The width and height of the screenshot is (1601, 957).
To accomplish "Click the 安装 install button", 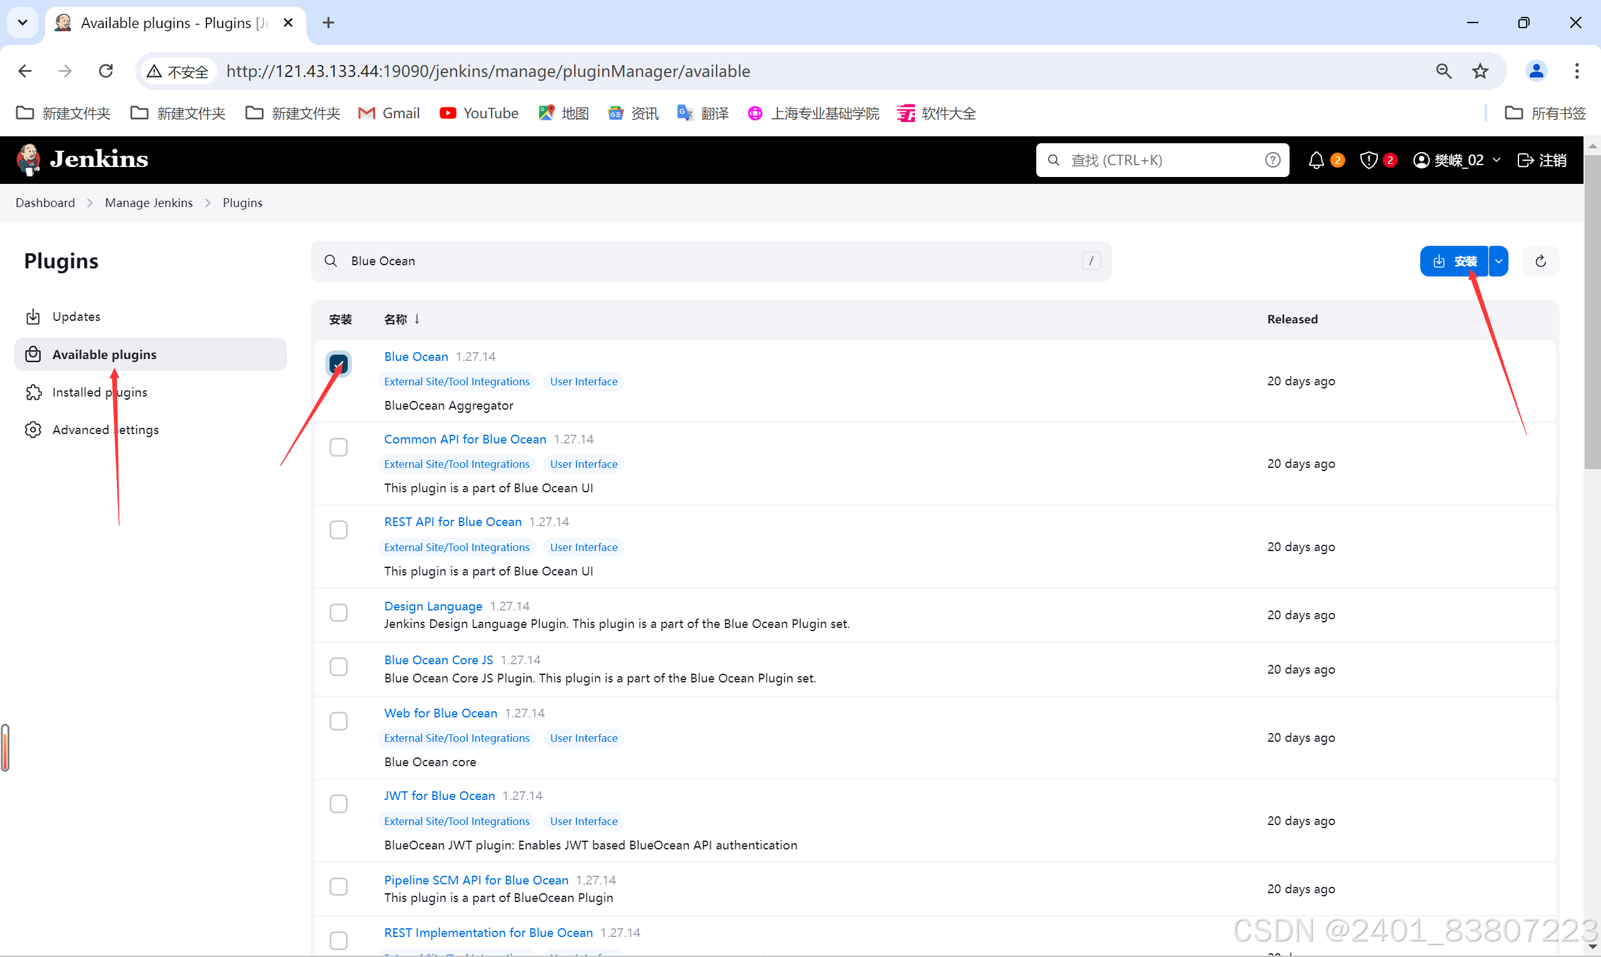I will tap(1455, 261).
